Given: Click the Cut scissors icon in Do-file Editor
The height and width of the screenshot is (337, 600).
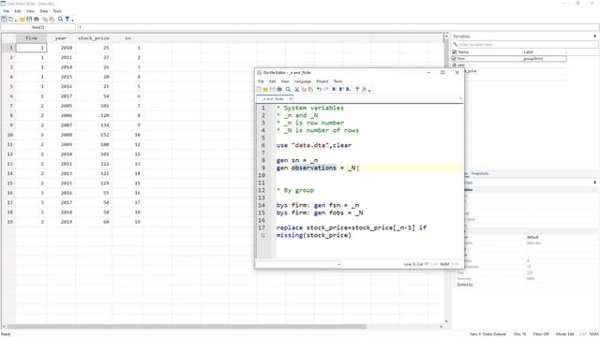Looking at the screenshot, I should (296, 89).
